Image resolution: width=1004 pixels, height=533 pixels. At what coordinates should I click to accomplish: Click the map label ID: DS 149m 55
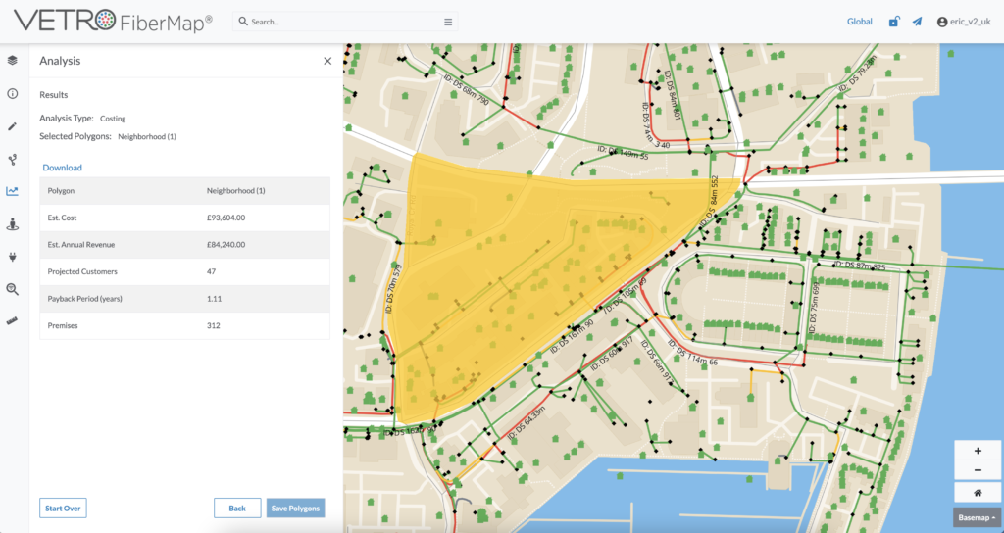point(623,153)
